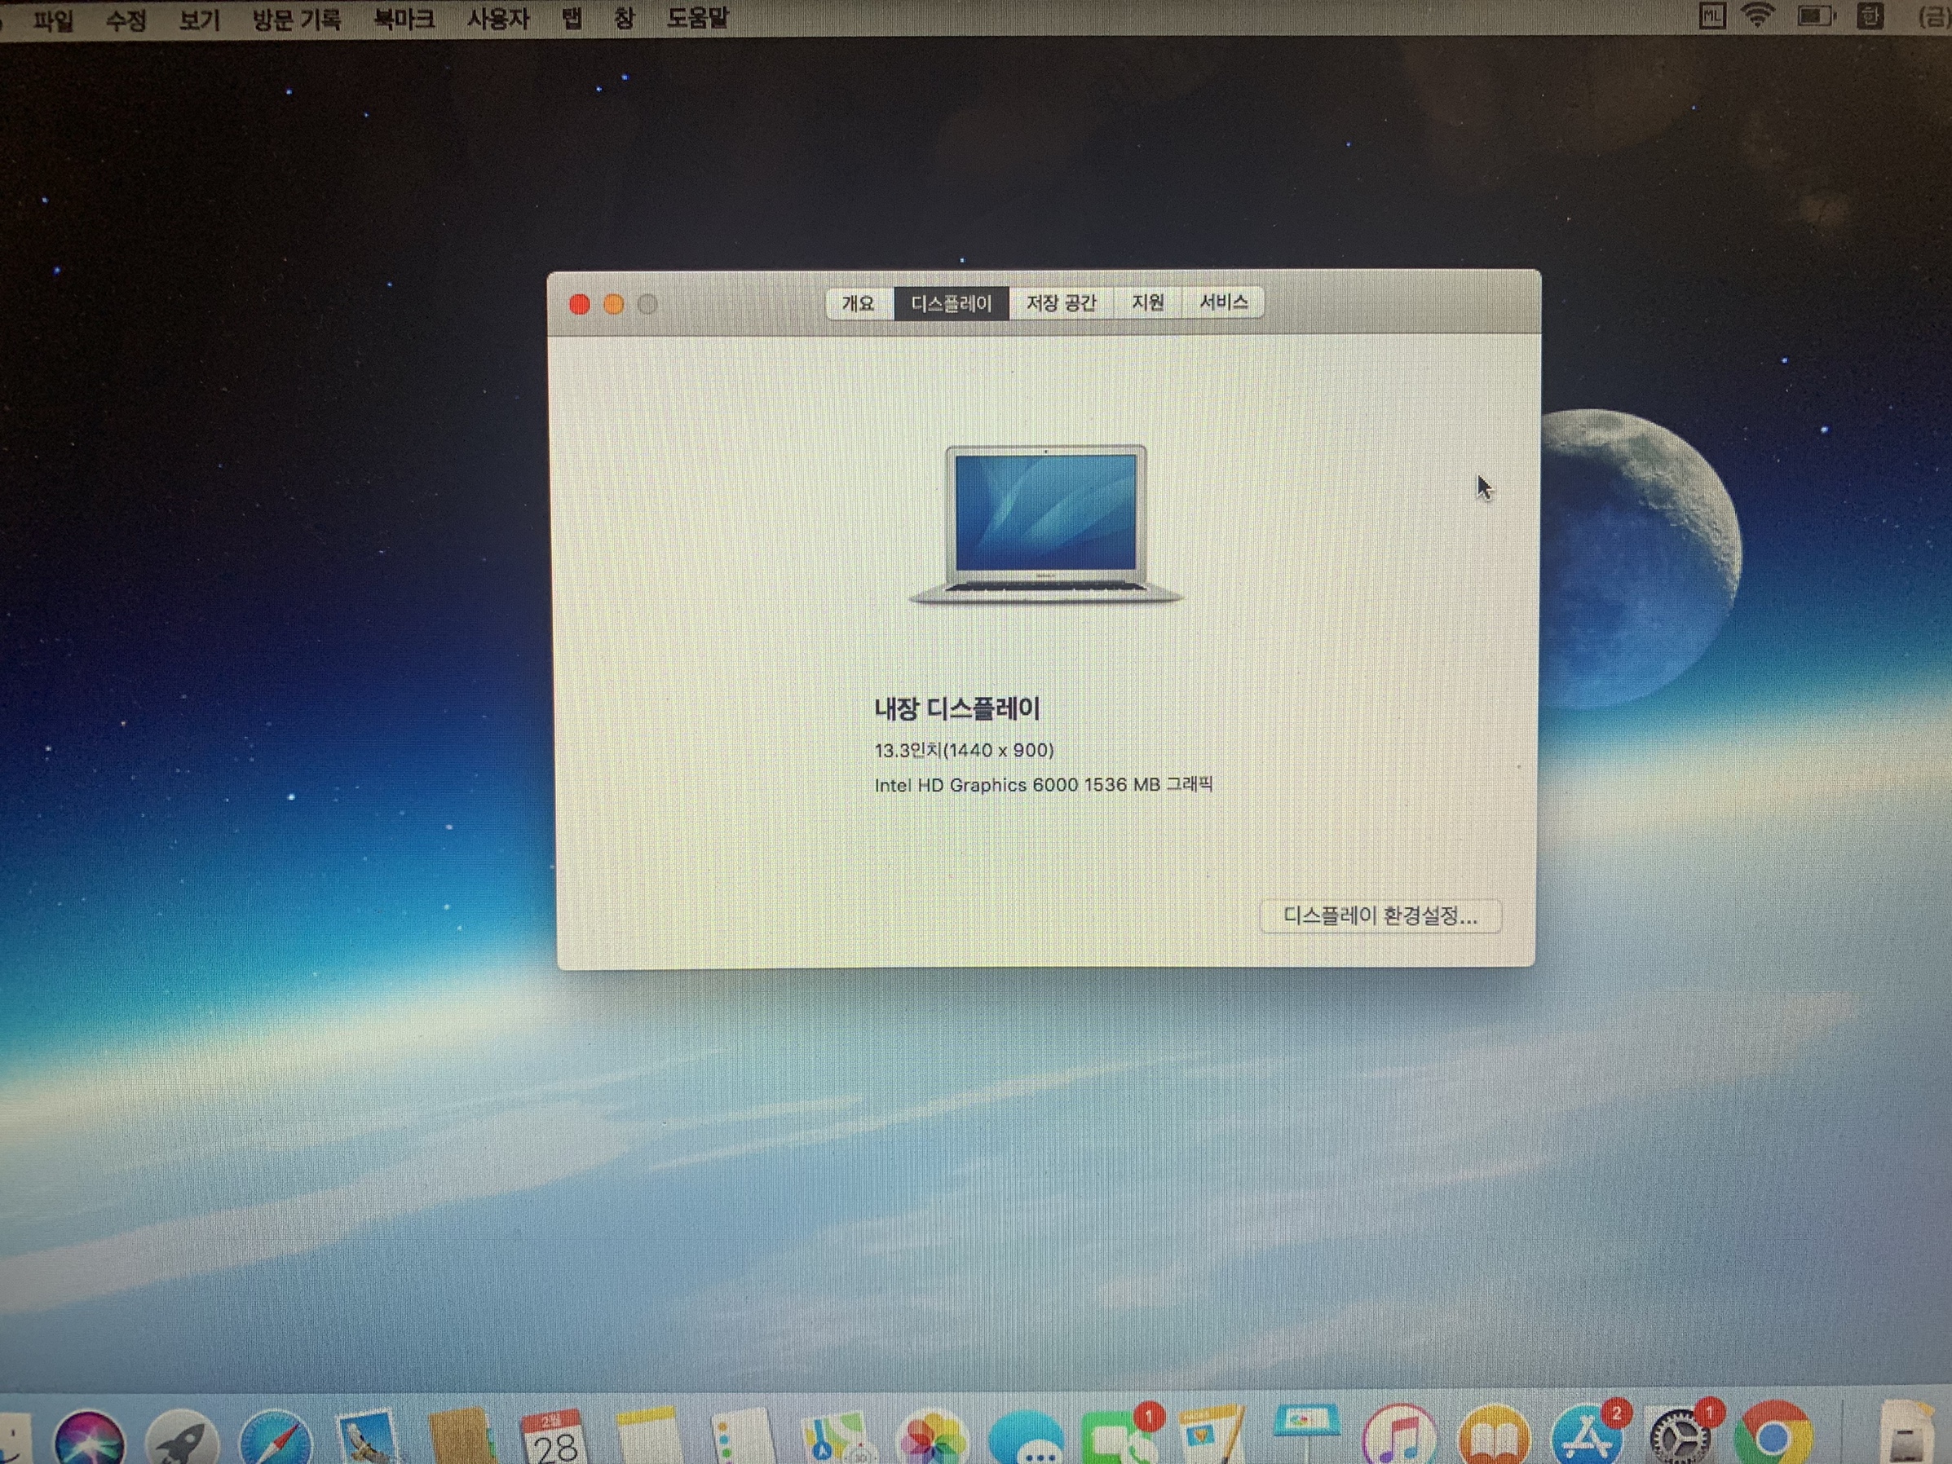This screenshot has height=1464, width=1952.
Task: Switch to the 개요 tab
Action: click(858, 303)
